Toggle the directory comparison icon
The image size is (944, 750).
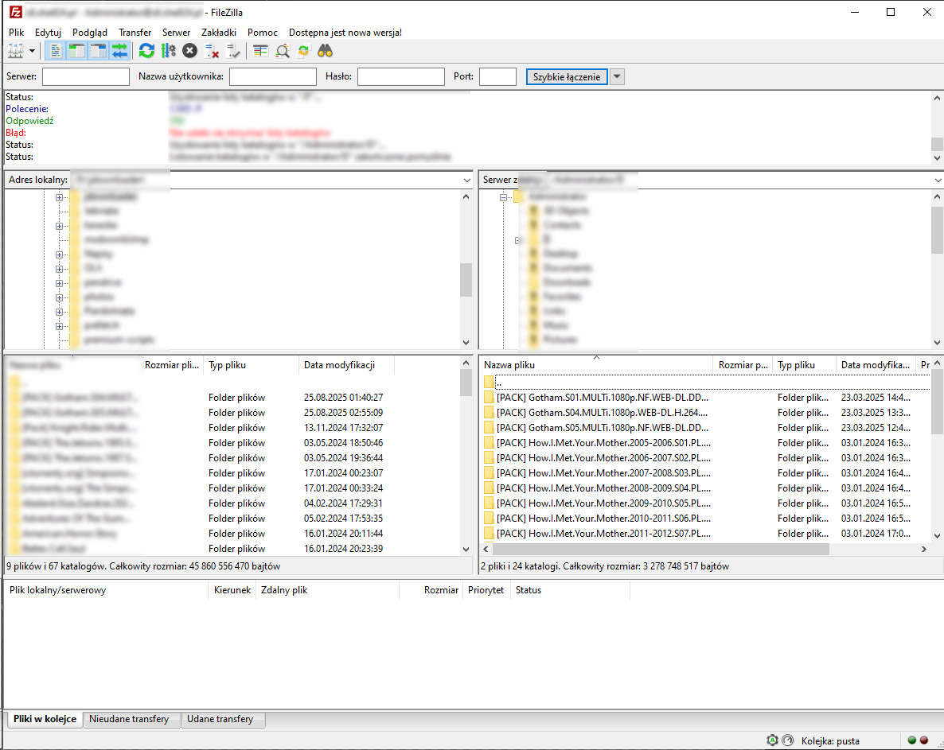[x=282, y=51]
